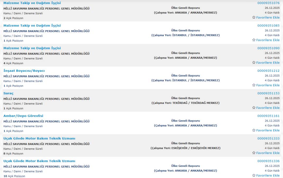Image resolution: width=283 pixels, height=178 pixels.
Task: Open Malzeme Takip title with 4 open positions
Action: click(32, 48)
